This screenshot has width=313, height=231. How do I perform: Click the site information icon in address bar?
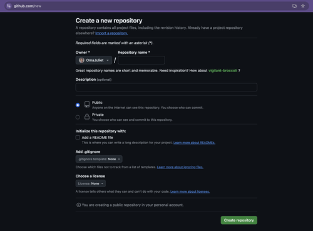[9, 6]
